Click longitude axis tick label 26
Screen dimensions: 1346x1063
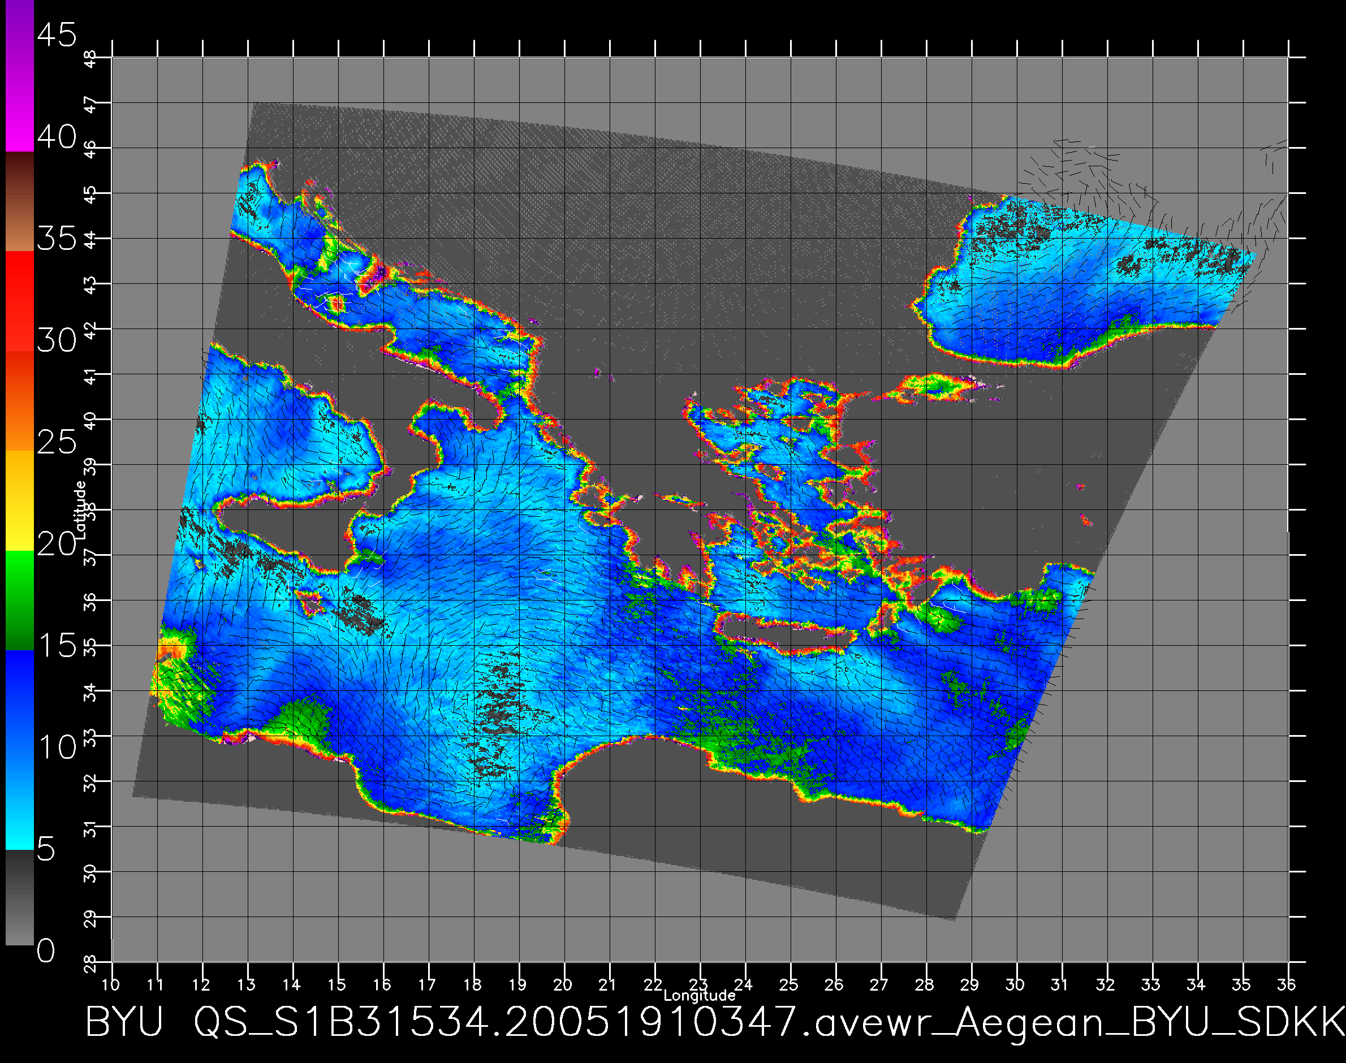pos(834,984)
